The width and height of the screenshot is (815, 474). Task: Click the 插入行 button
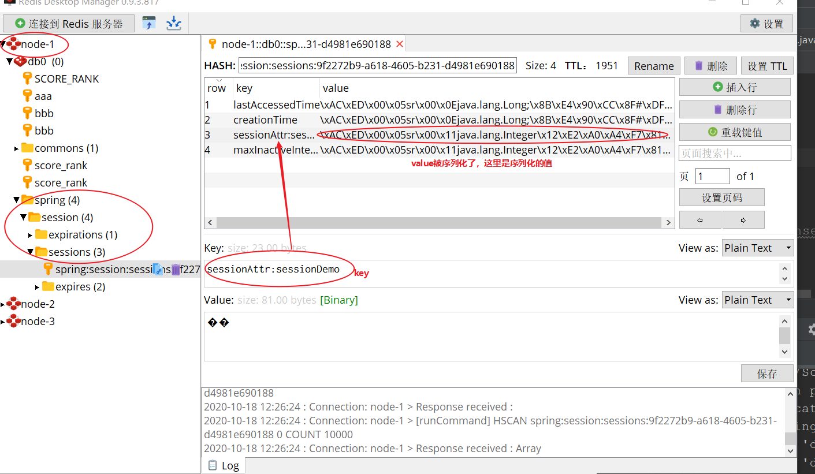click(735, 87)
